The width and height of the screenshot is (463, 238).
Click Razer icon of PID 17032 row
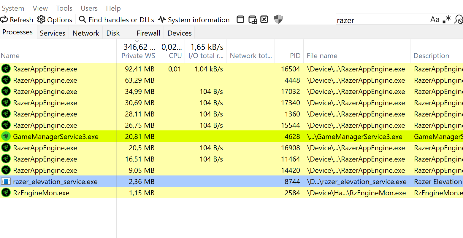(x=6, y=91)
